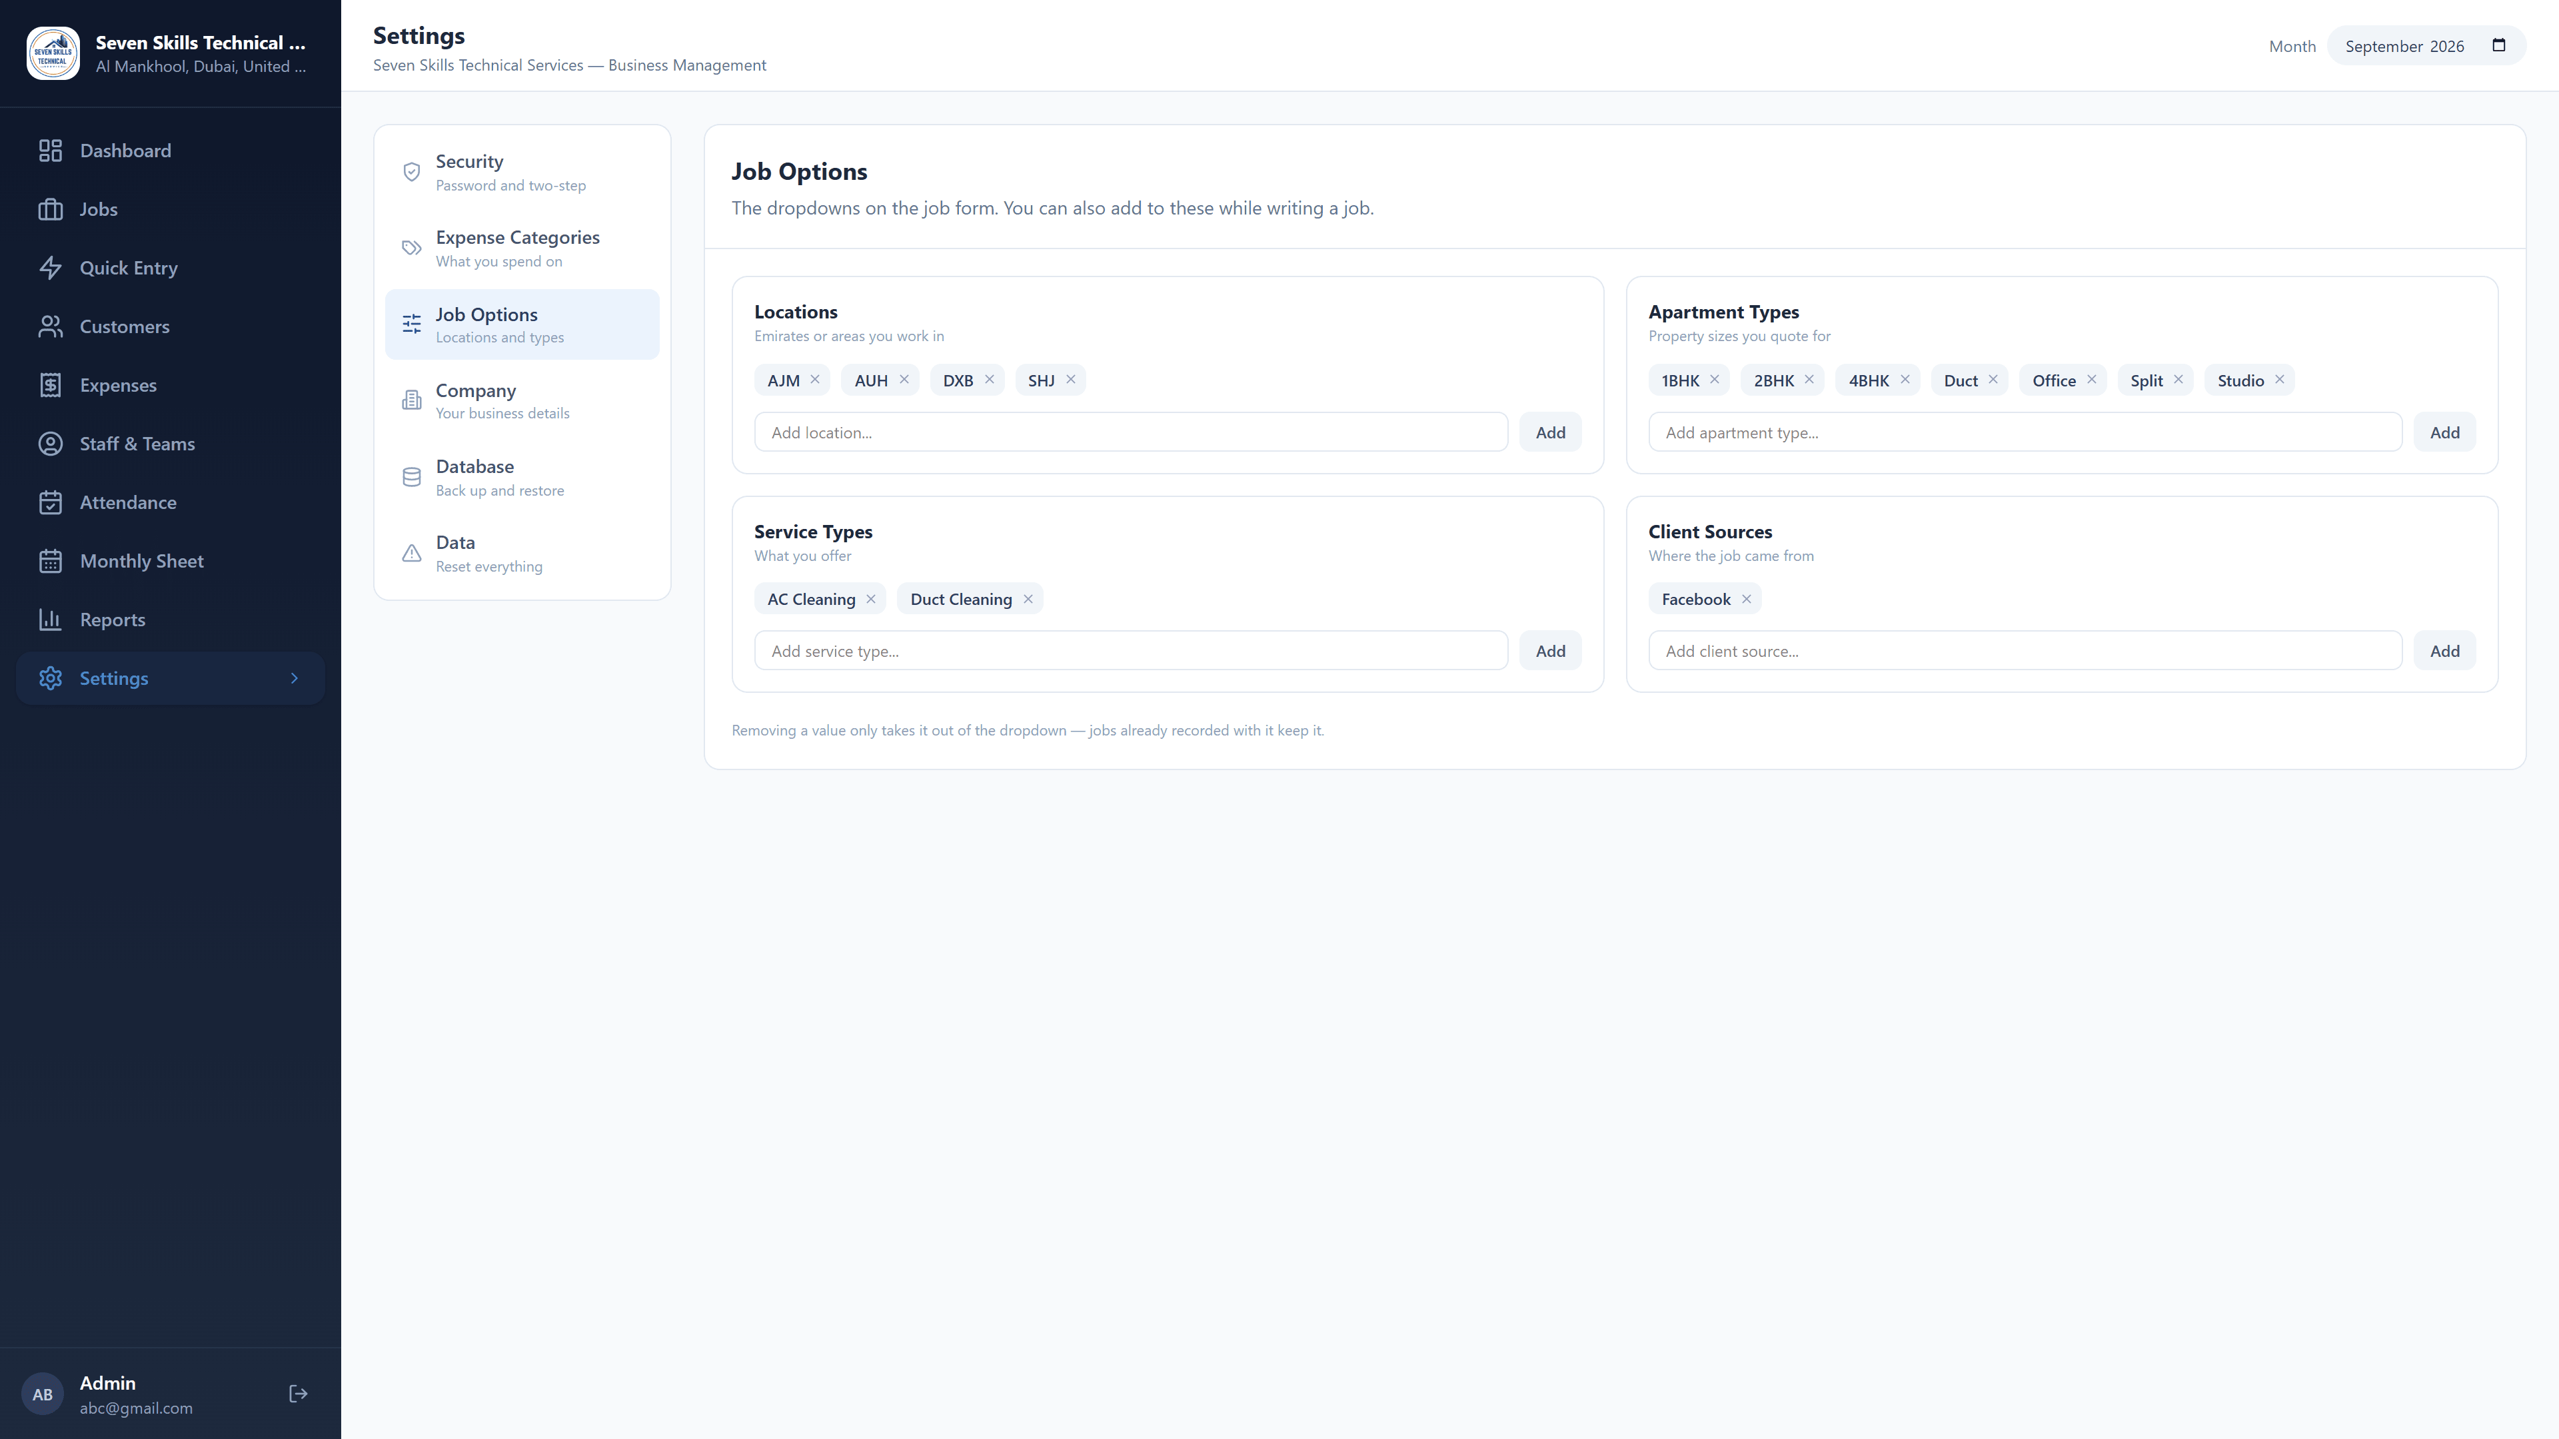Remove the 2BHK apartment type
This screenshot has height=1439, width=2559.
click(1809, 379)
